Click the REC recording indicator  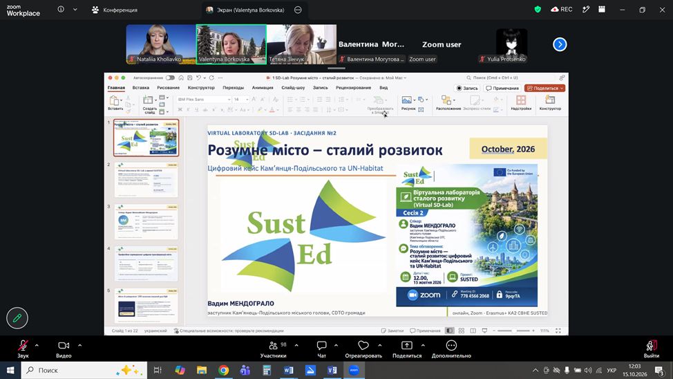coord(561,10)
